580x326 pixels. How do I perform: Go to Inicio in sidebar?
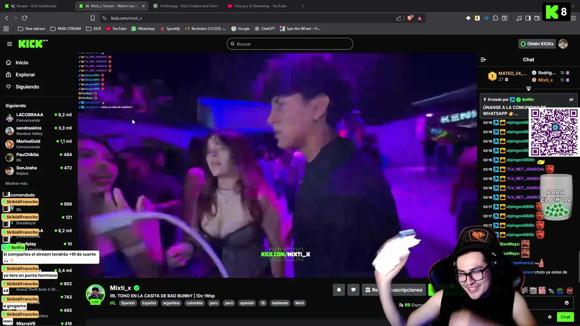(22, 62)
